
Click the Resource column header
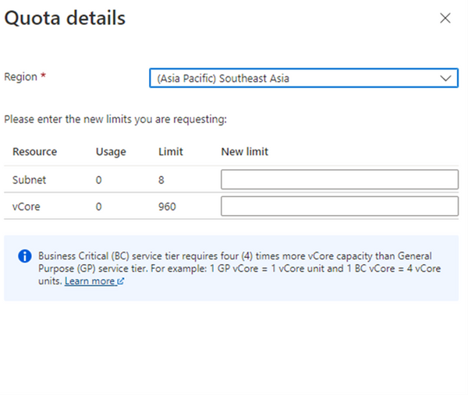click(x=34, y=152)
